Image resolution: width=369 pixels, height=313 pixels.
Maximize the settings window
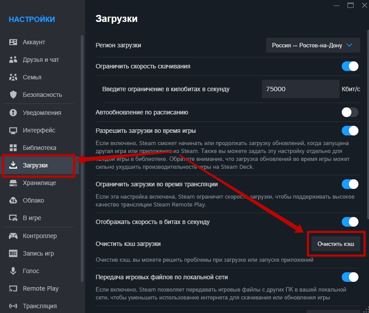[x=351, y=5]
